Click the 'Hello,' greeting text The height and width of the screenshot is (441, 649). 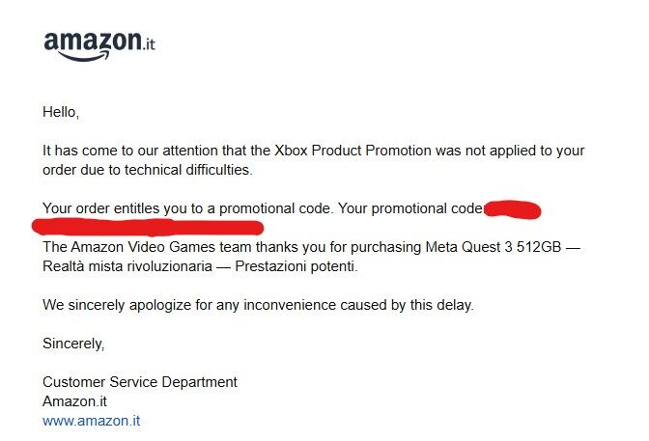61,112
